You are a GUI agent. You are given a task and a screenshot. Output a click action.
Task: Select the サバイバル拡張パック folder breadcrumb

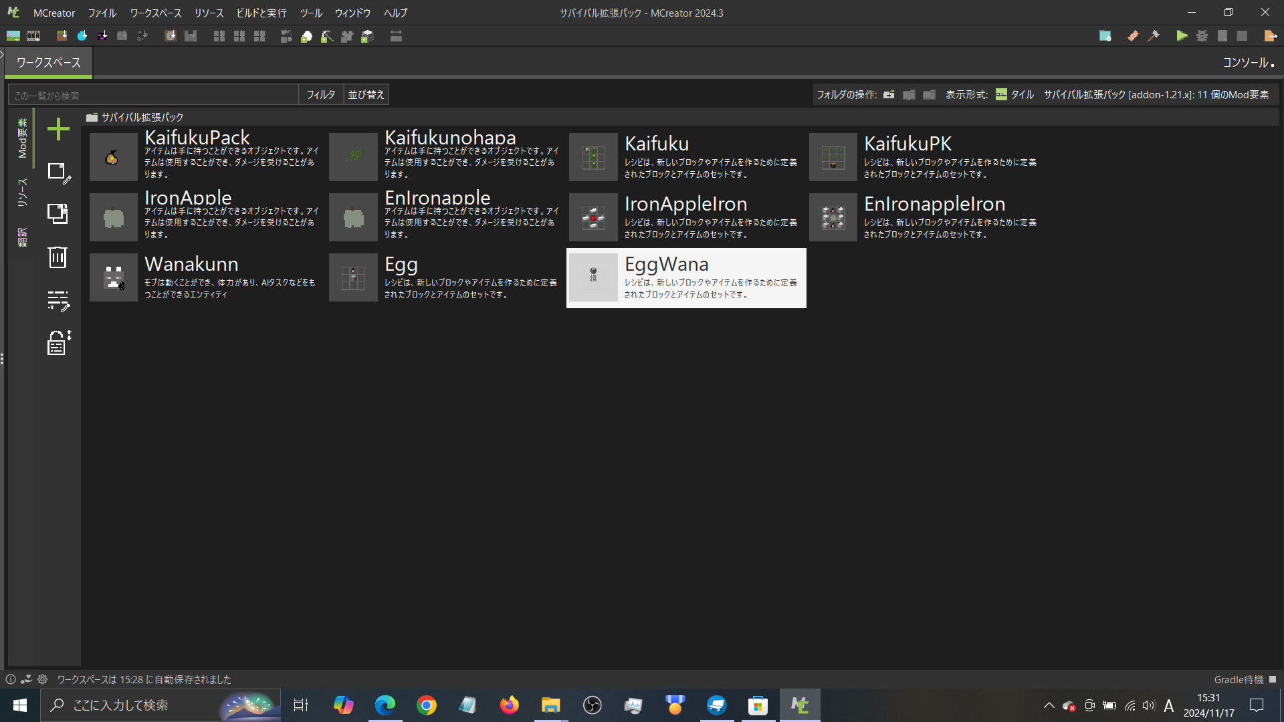[x=142, y=117]
